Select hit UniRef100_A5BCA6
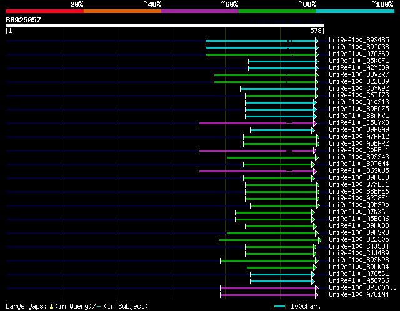Image resolution: width=400 pixels, height=311 pixels. 359,219
